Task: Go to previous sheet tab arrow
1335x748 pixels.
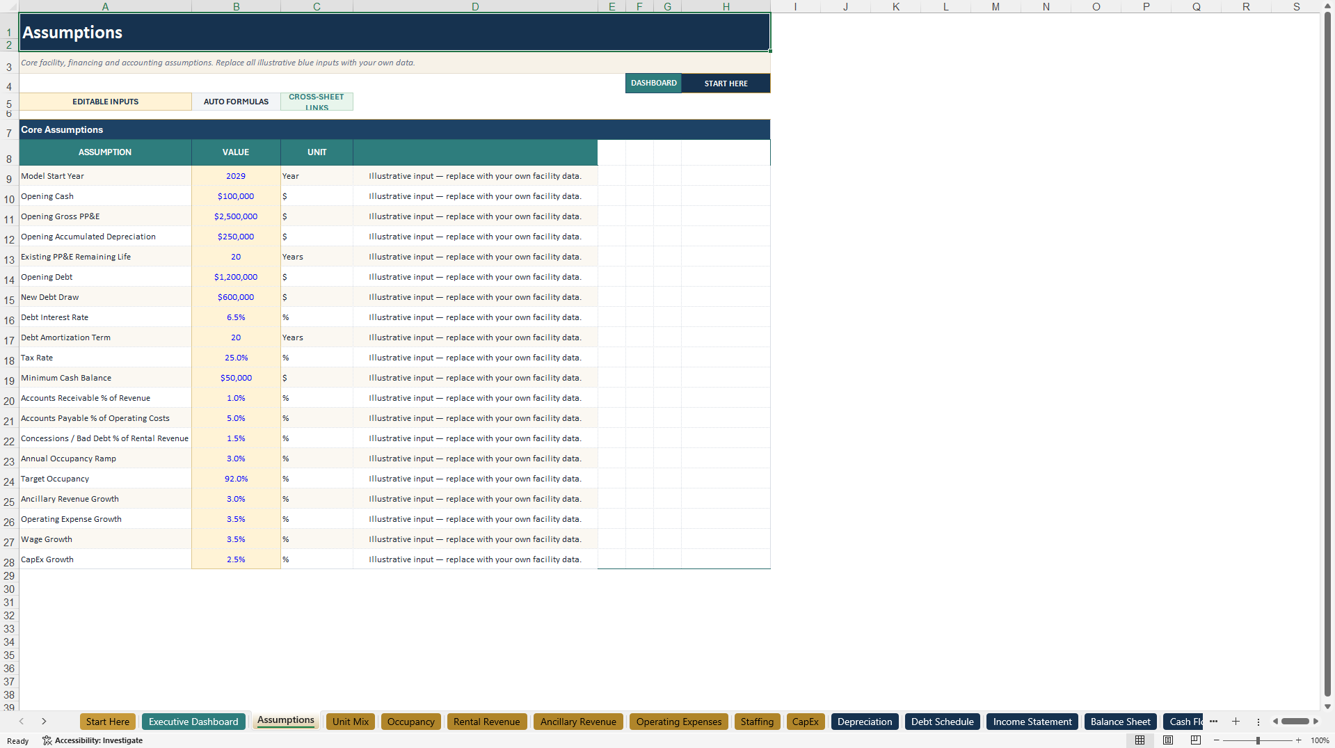Action: 22,722
